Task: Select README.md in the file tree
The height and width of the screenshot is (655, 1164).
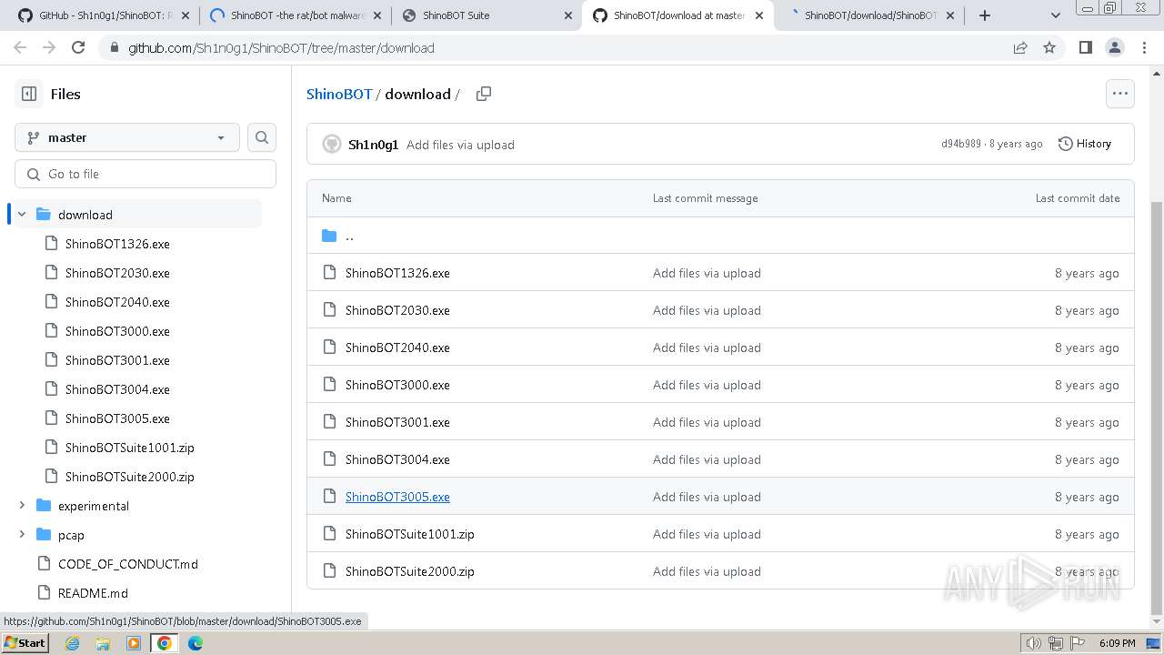Action: click(x=93, y=593)
